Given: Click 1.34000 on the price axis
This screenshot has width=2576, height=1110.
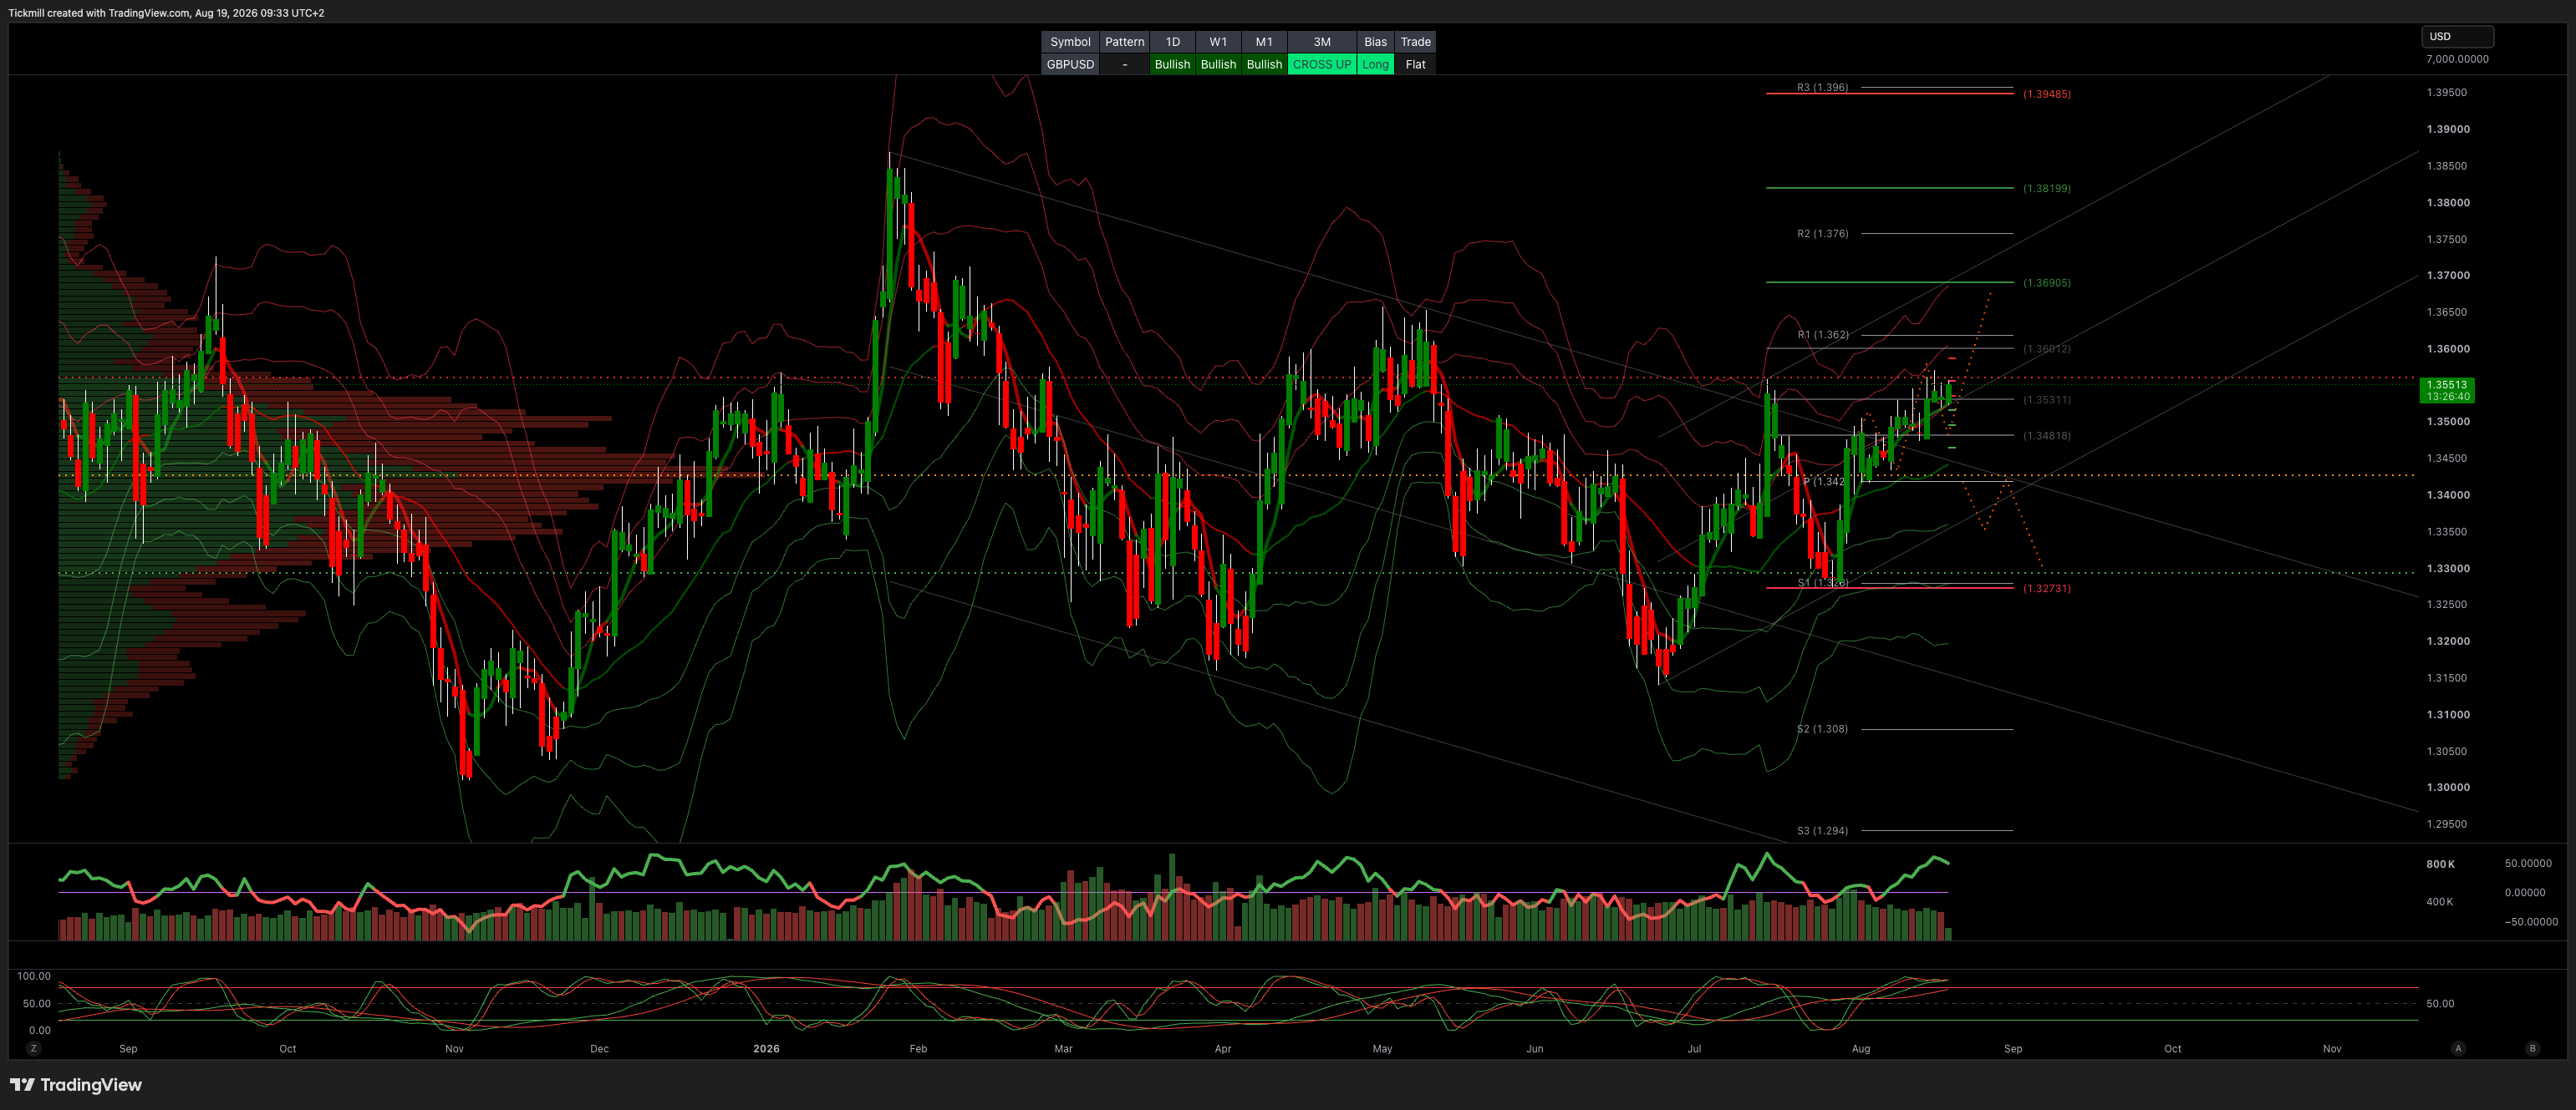Looking at the screenshot, I should coord(2448,495).
